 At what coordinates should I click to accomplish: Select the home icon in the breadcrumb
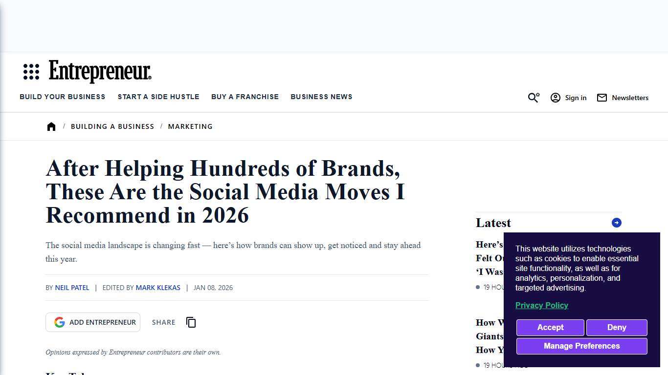tap(51, 126)
